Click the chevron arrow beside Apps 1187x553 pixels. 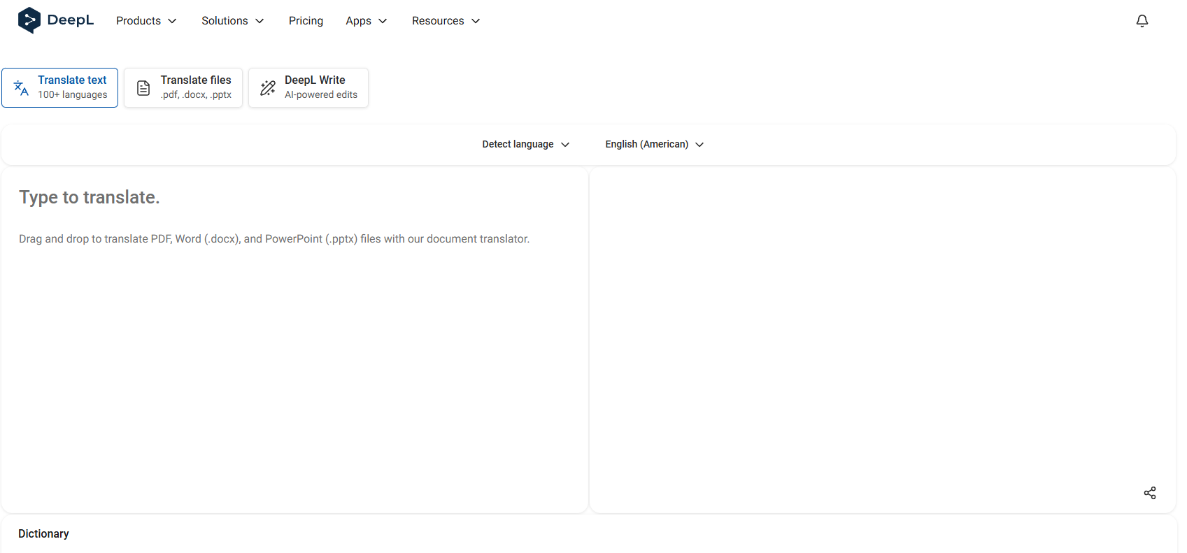(383, 21)
